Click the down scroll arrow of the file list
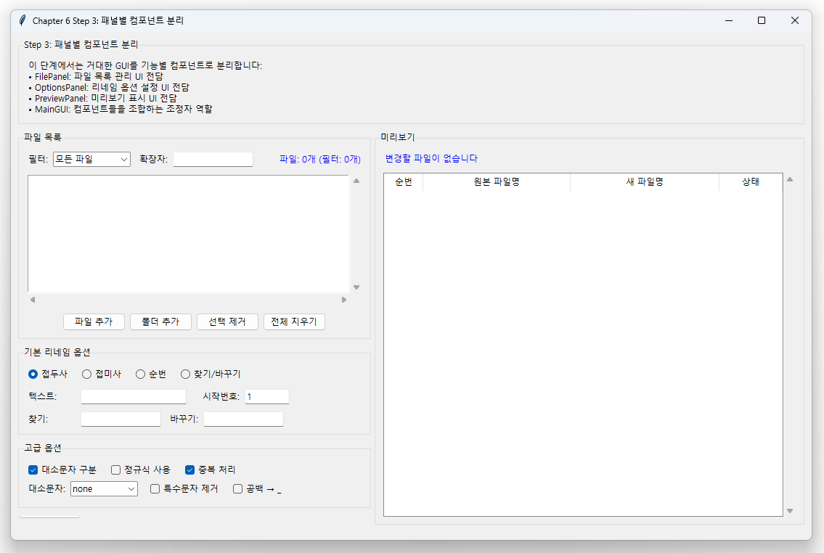The image size is (824, 553). click(356, 287)
